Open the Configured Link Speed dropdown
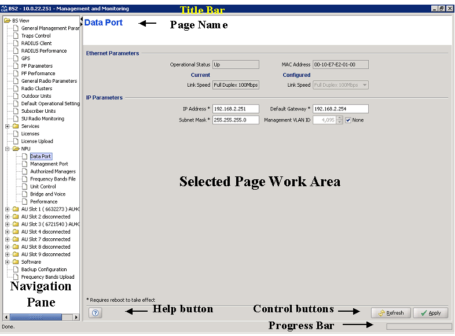The width and height of the screenshot is (455, 336). [x=364, y=85]
